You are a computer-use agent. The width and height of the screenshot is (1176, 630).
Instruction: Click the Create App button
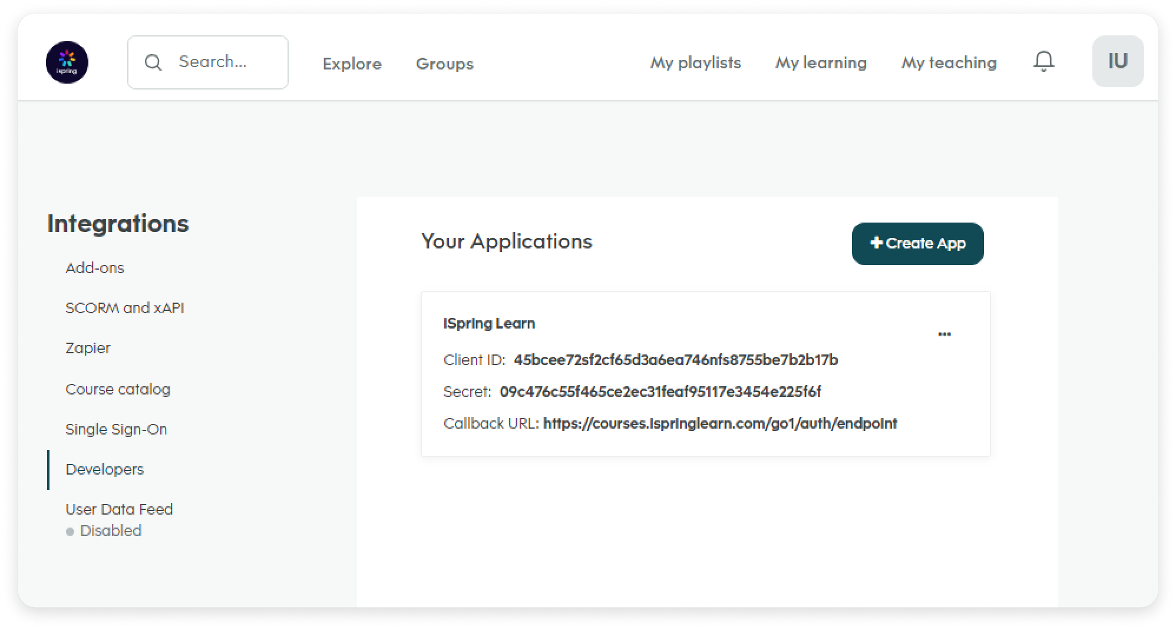coord(917,244)
